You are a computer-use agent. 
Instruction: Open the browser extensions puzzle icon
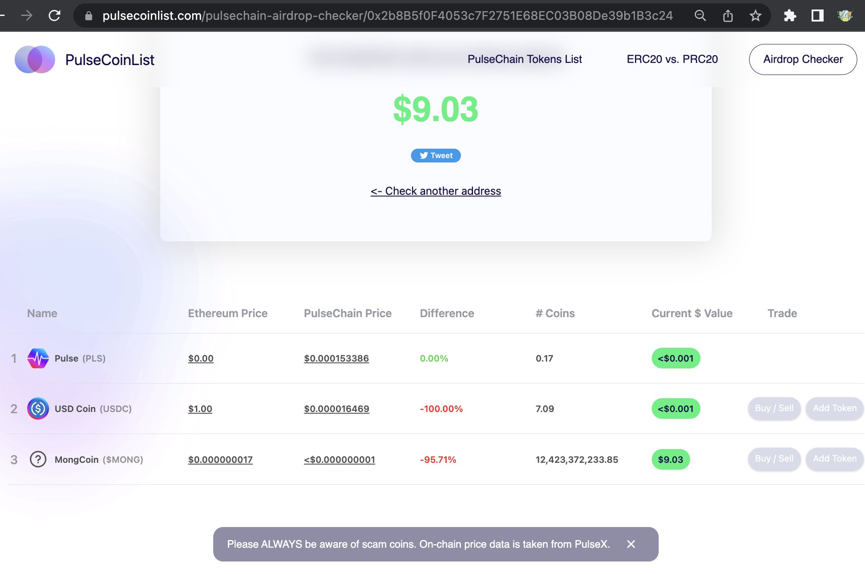[x=790, y=16]
